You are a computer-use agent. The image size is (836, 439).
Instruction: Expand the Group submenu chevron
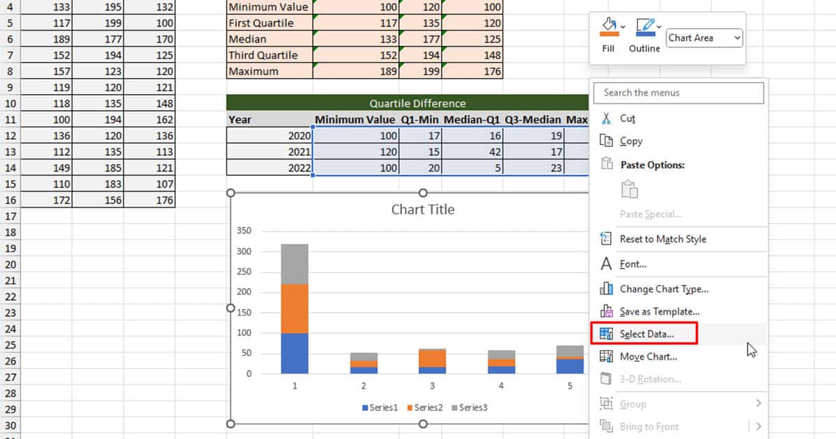coord(759,403)
